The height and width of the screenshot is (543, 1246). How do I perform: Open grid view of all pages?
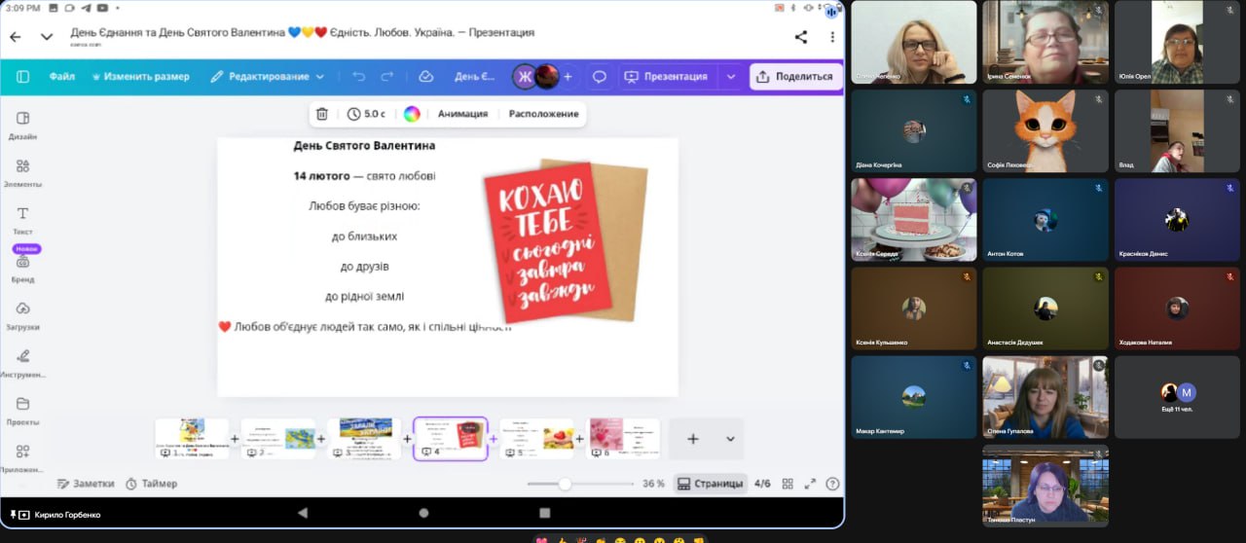(x=788, y=484)
